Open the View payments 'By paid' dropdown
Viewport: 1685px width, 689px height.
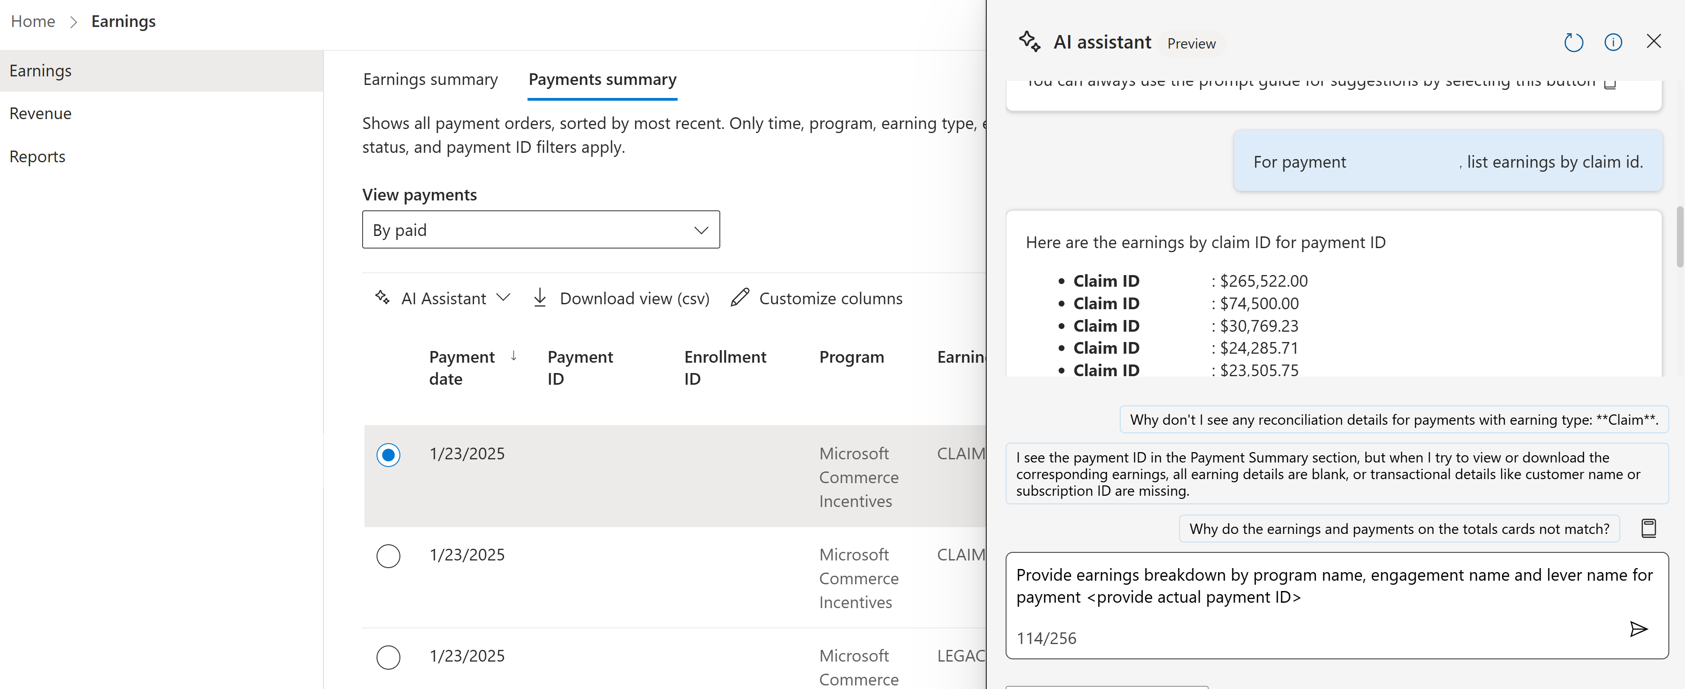pyautogui.click(x=540, y=230)
